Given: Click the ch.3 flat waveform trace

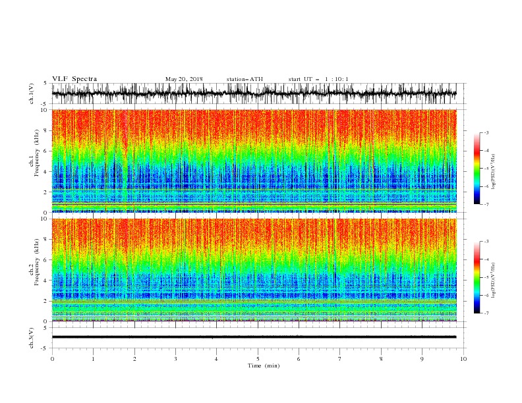Looking at the screenshot, I should (254, 337).
